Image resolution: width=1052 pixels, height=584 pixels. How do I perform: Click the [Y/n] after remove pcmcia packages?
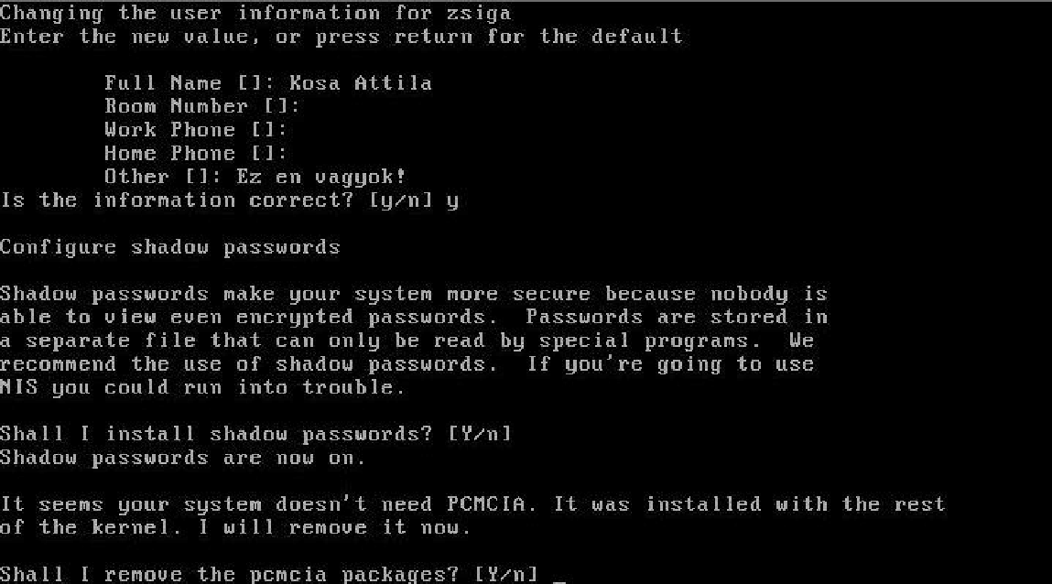coord(506,574)
